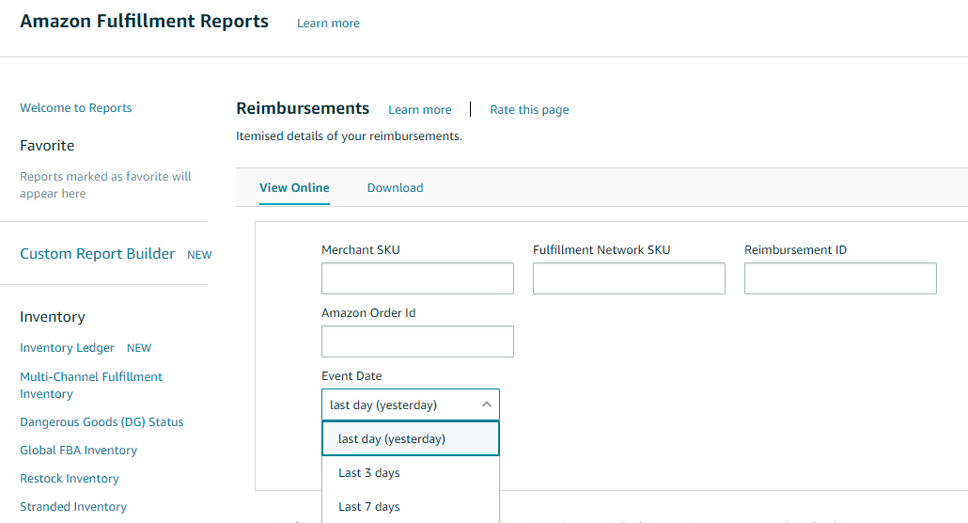
Task: Open the Rate this page link
Action: click(529, 109)
